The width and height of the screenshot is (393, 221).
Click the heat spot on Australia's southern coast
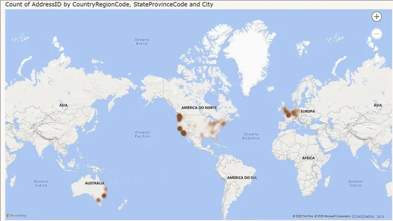click(98, 200)
